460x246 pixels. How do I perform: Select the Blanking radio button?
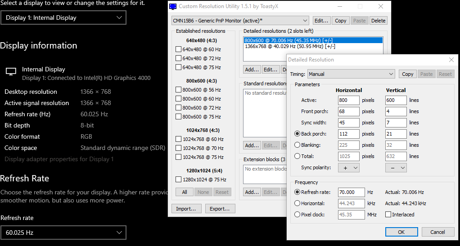297,145
